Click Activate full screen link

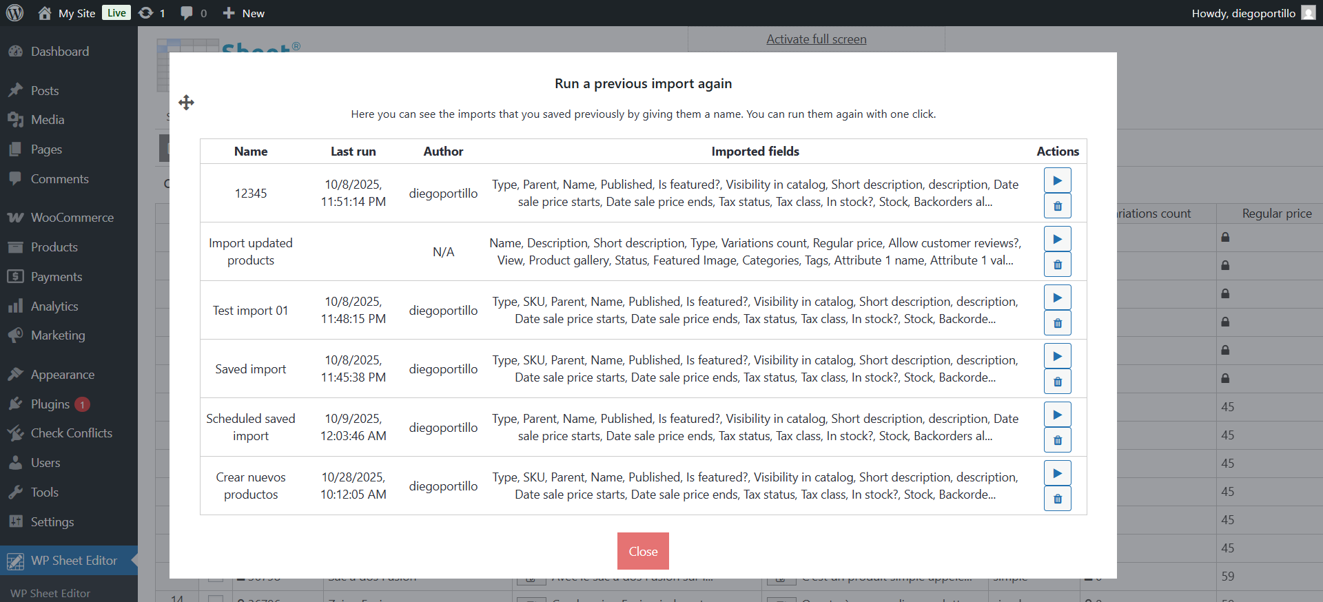[816, 39]
